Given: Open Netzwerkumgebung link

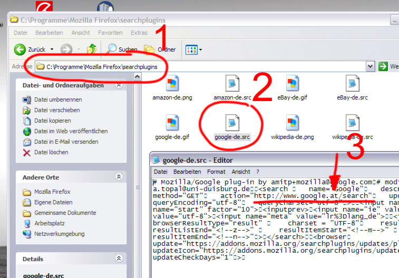Looking at the screenshot, I should [59, 234].
